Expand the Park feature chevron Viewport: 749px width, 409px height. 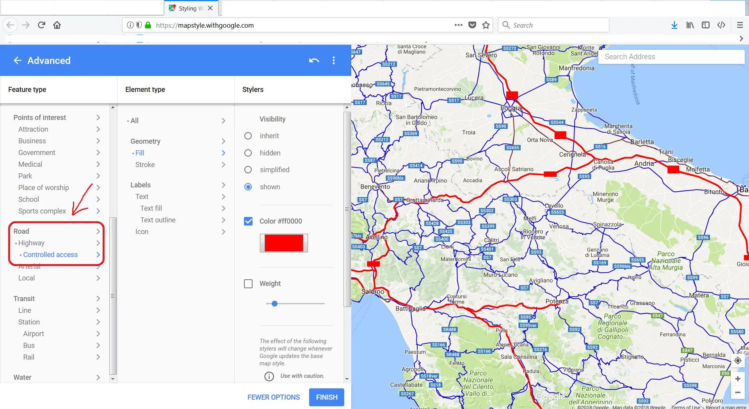pyautogui.click(x=98, y=176)
